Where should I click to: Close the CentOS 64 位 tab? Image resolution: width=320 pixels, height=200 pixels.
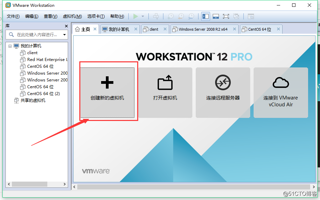(x=278, y=29)
